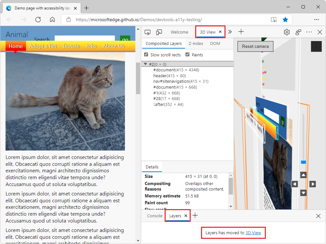This screenshot has width=326, height=244.
Task: Open the Console tab
Action: 155,215
